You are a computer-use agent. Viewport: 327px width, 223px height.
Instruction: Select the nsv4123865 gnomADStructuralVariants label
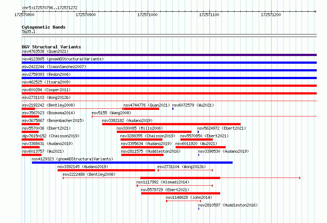click(x=63, y=59)
